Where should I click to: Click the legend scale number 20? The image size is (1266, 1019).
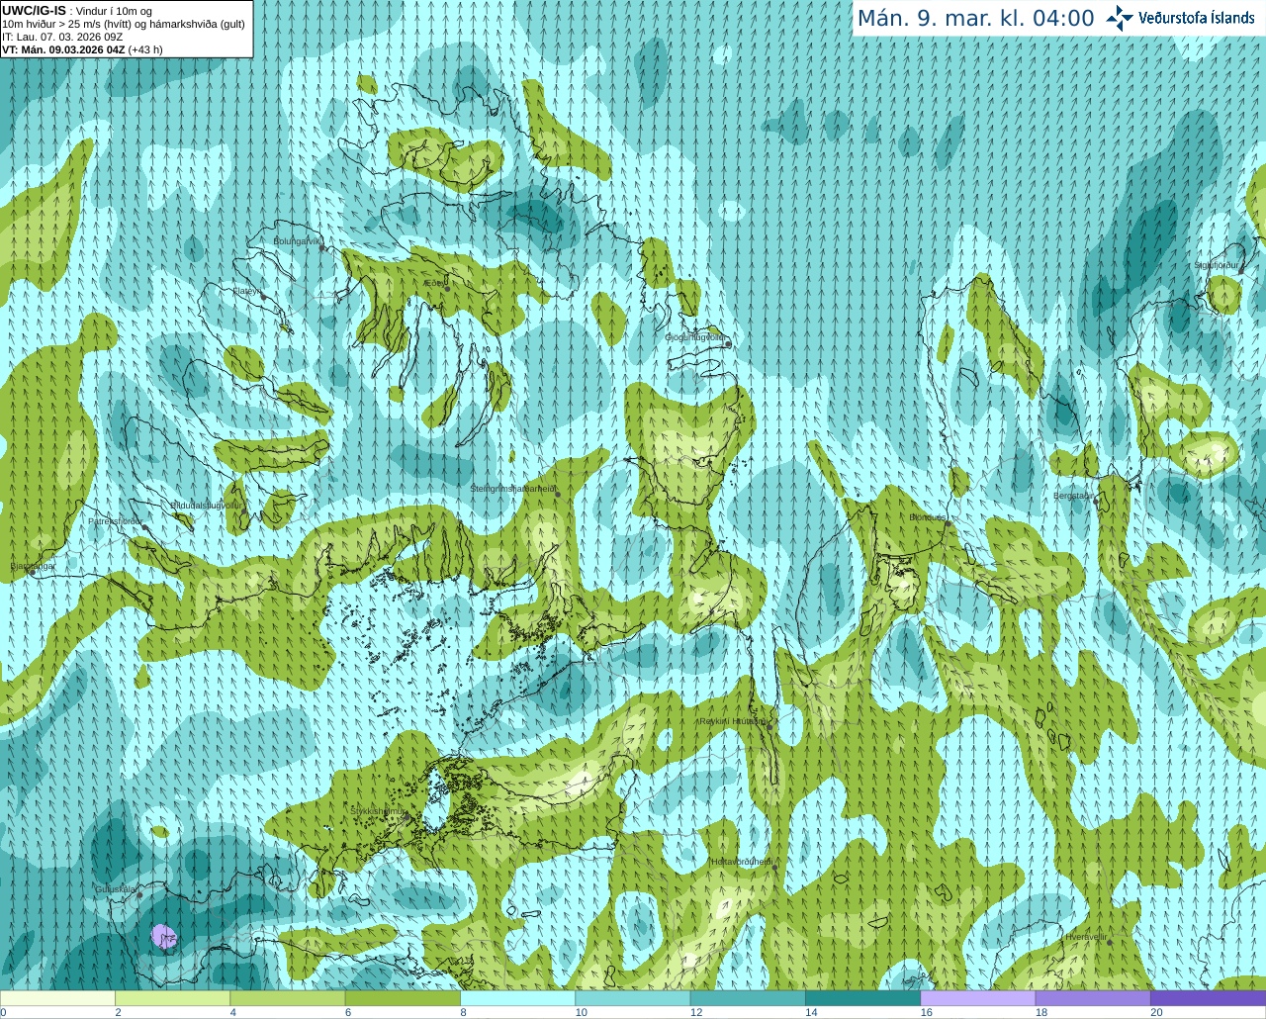[1156, 1012]
